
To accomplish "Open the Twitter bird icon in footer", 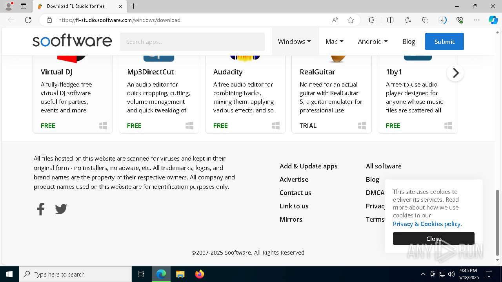I will point(61,209).
